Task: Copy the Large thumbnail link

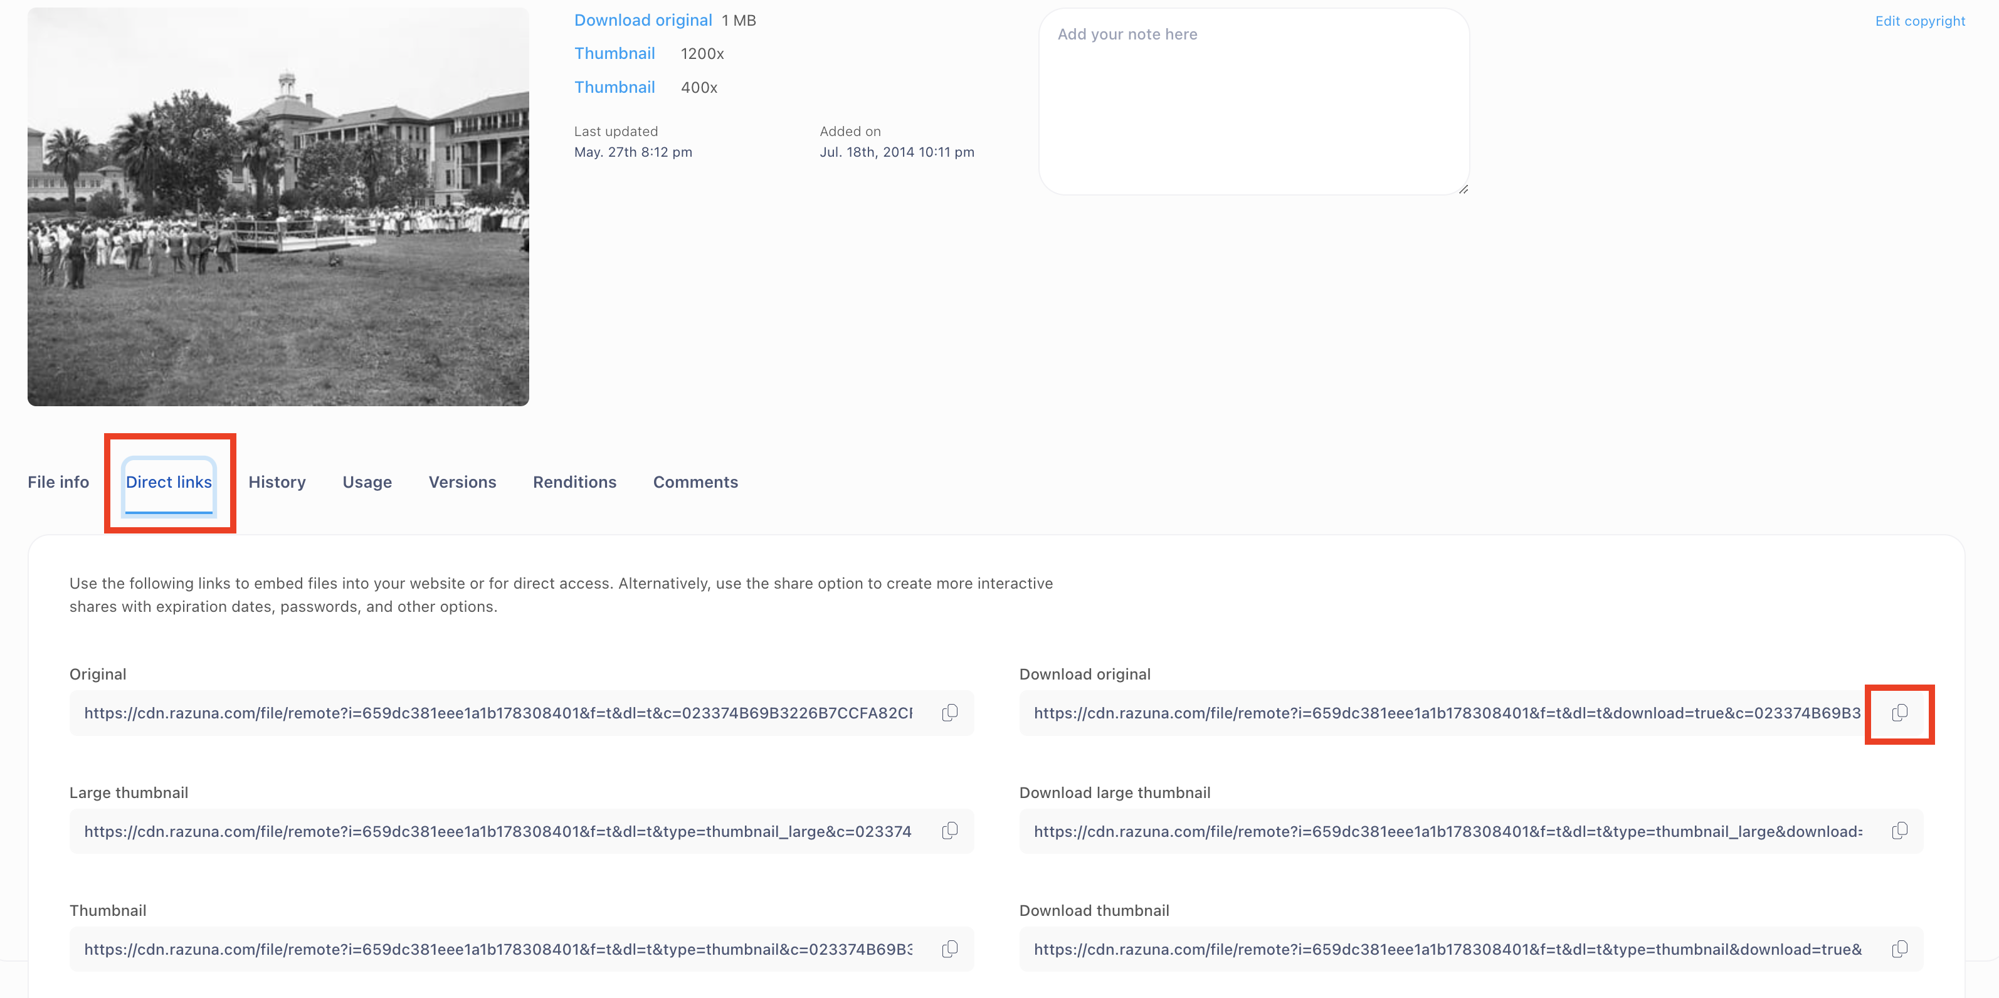Action: coord(950,831)
